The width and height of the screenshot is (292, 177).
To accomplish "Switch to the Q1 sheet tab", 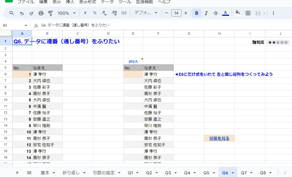I will (x=130, y=173).
